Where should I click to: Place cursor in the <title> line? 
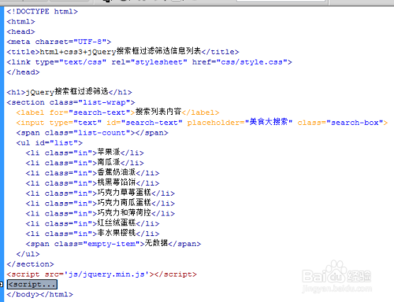(123, 51)
